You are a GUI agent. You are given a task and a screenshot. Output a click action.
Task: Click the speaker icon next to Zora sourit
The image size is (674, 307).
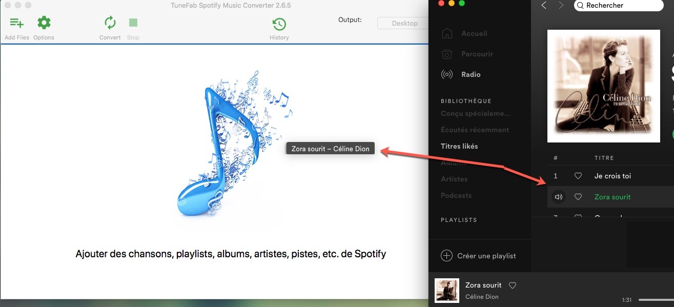pyautogui.click(x=558, y=197)
